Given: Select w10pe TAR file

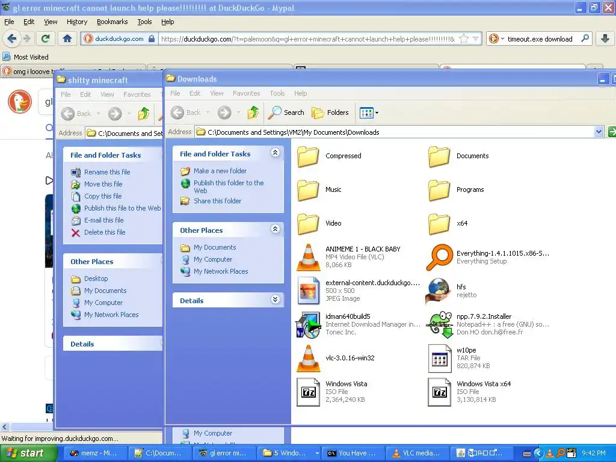Looking at the screenshot, I should (x=459, y=358).
